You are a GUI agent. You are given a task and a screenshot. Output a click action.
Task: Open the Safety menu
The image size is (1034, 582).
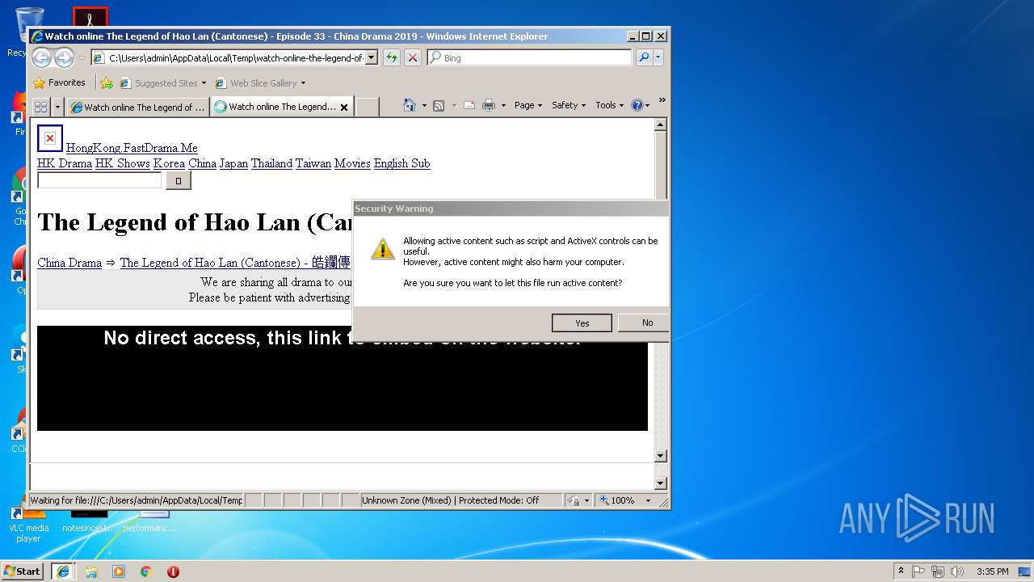point(569,105)
